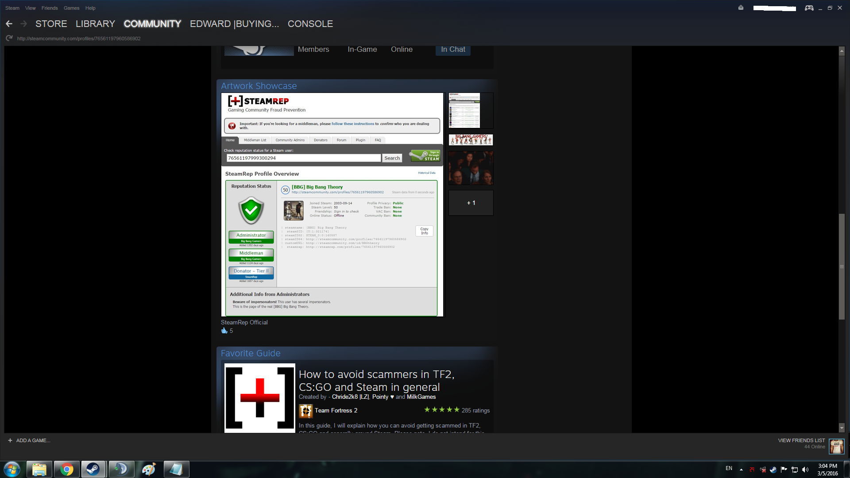Reload the current Steam community page
Image resolution: width=850 pixels, height=478 pixels.
click(x=9, y=39)
